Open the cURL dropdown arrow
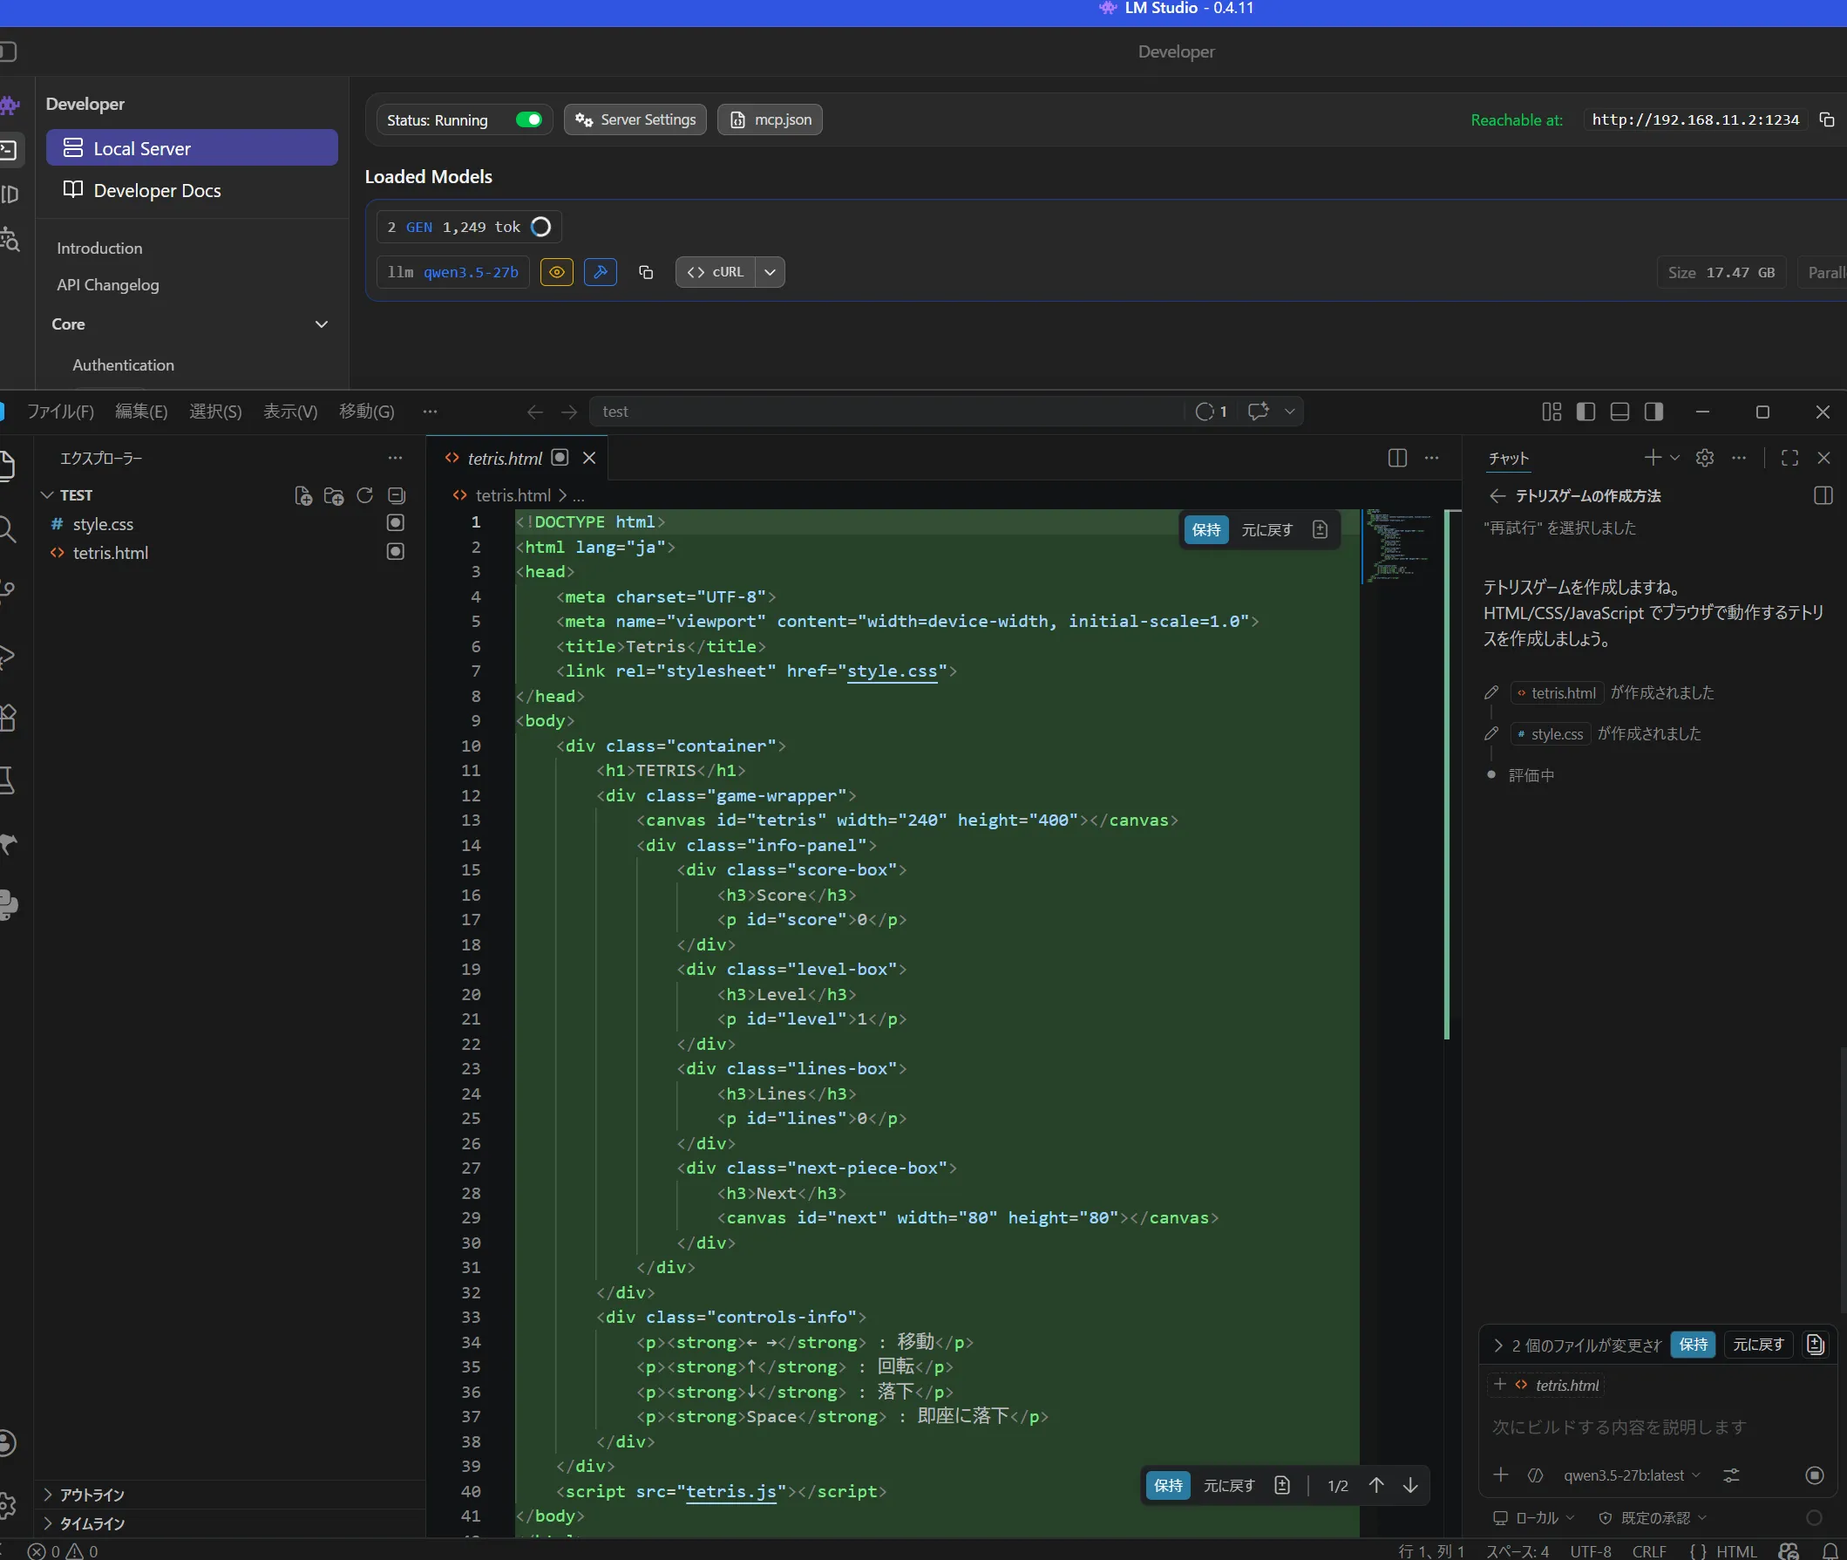 (x=771, y=272)
